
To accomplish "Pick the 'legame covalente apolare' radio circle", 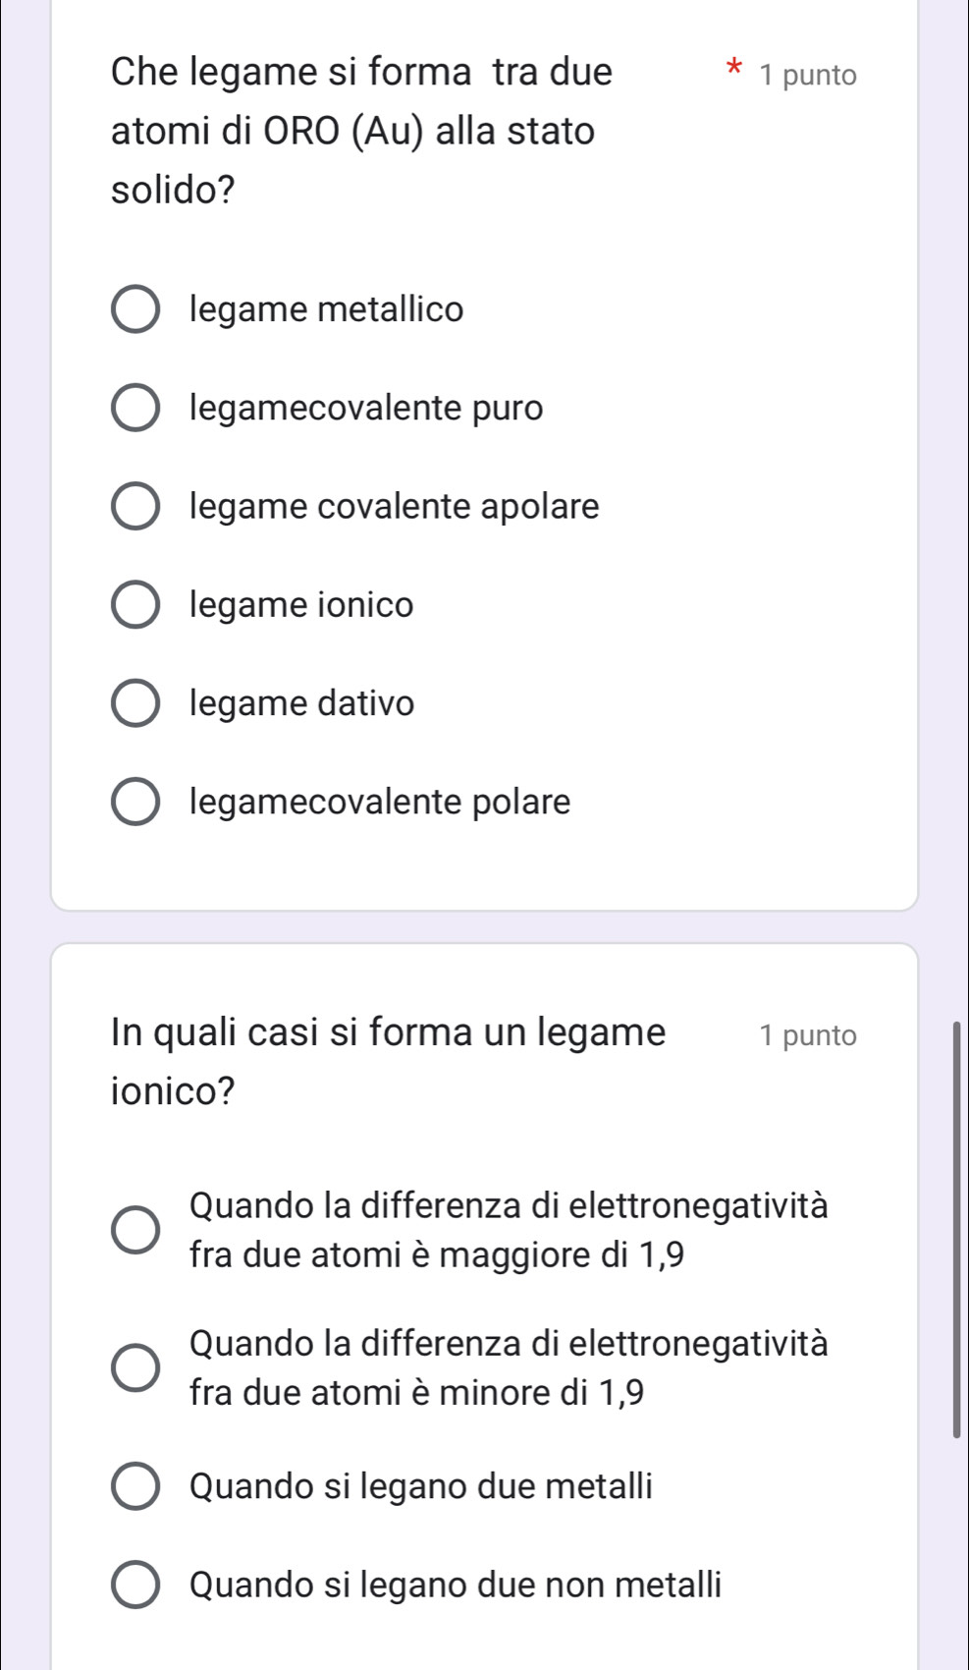I will click(135, 507).
